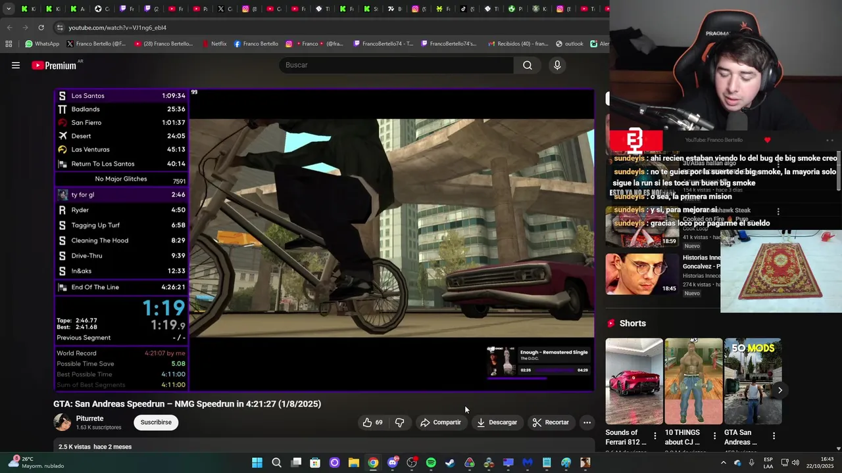Open options for 10 THINGS about CJ short
This screenshot has width=842, height=473.
[714, 436]
